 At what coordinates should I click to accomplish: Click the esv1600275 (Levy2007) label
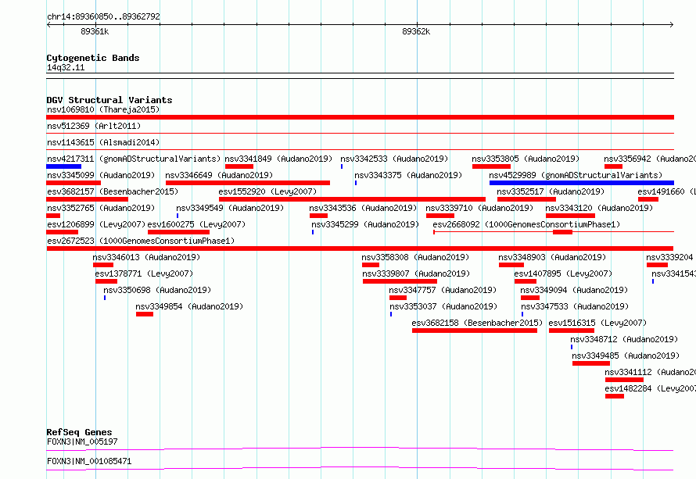[x=196, y=224]
